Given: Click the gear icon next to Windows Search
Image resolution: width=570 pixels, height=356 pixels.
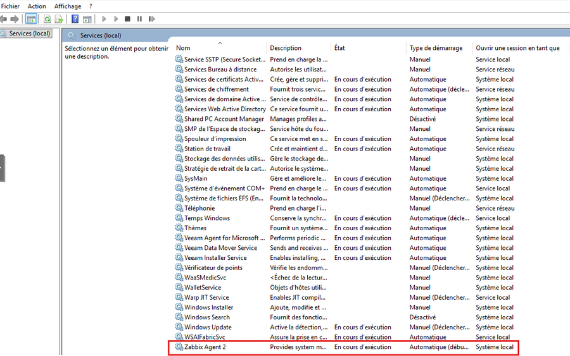Looking at the screenshot, I should tap(179, 317).
